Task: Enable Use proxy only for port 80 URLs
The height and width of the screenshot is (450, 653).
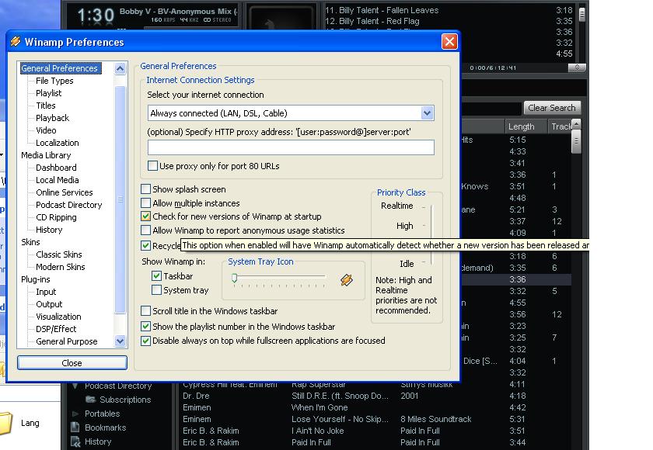Action: pyautogui.click(x=153, y=166)
